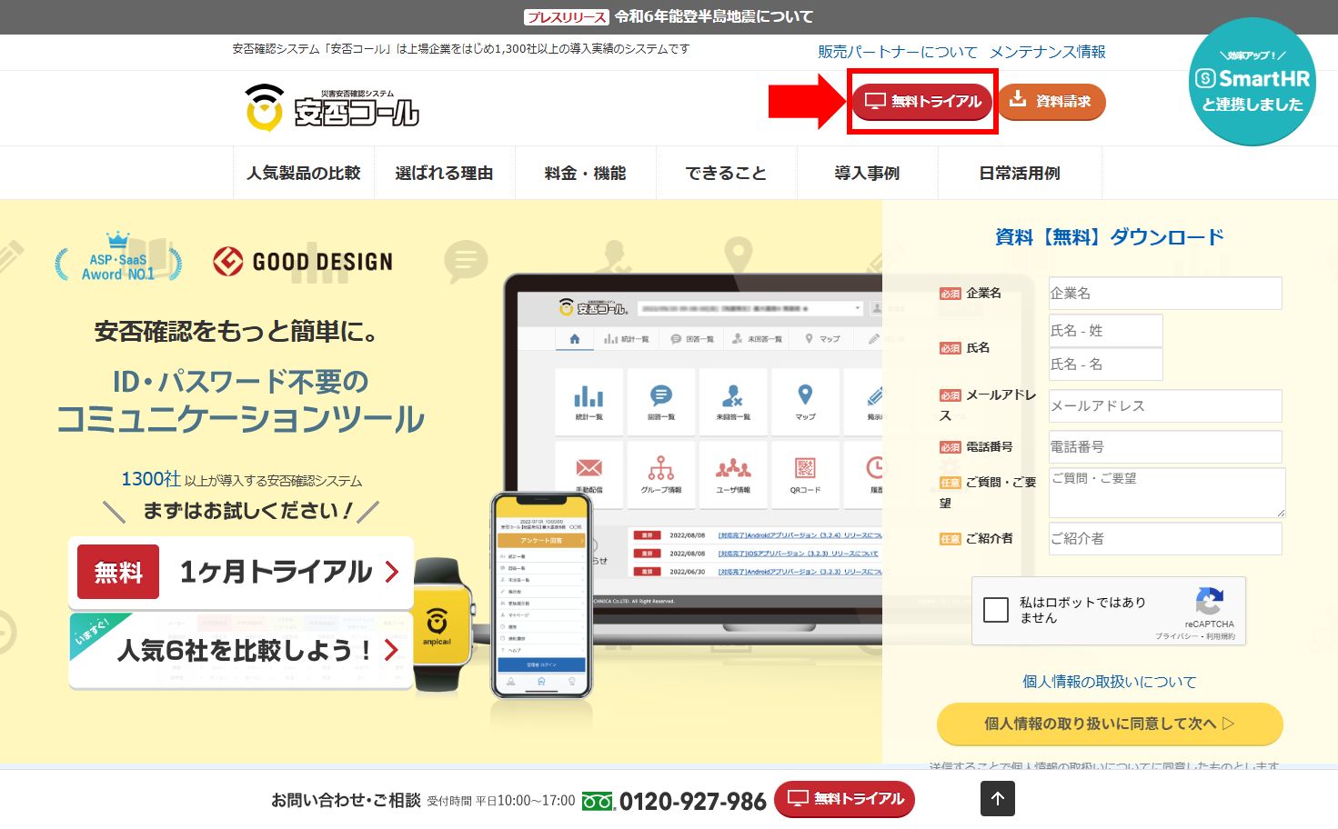
Task: Focus the 氏名 - 姓 input field
Action: (x=1106, y=331)
